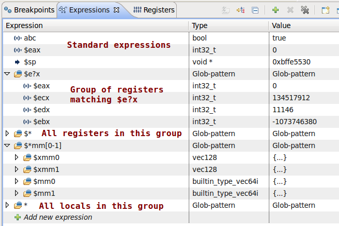Collapse the $e?x register group
339x226 pixels.
coord(7,74)
